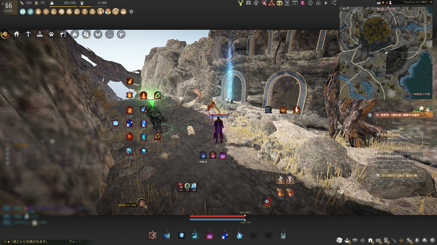This screenshot has width=437, height=245.
Task: Click the potion bottle icon
Action: click(109, 34)
